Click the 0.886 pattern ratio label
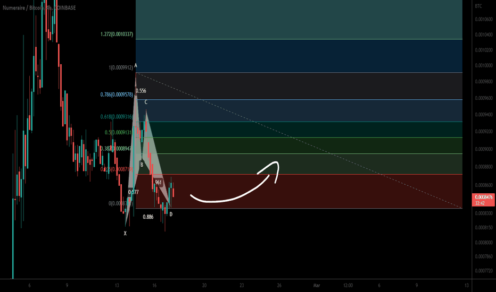This screenshot has height=292, width=496. pyautogui.click(x=148, y=217)
